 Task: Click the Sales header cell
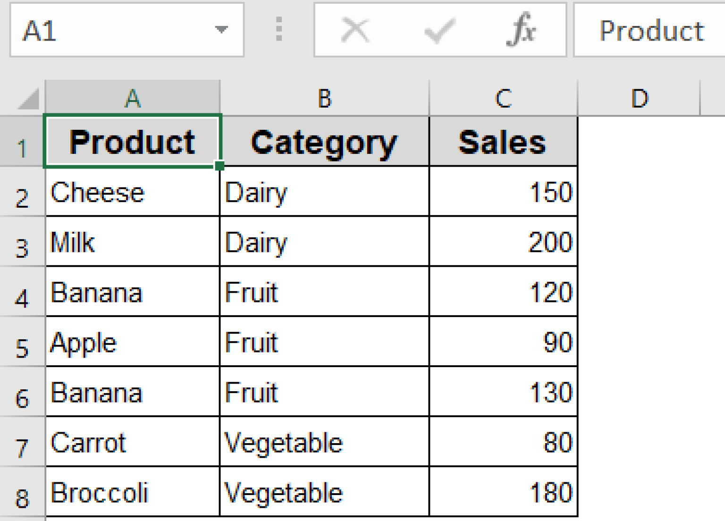pos(503,142)
